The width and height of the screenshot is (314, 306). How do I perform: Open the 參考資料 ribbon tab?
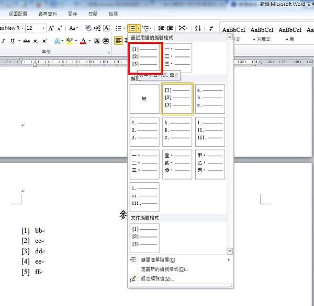(48, 14)
